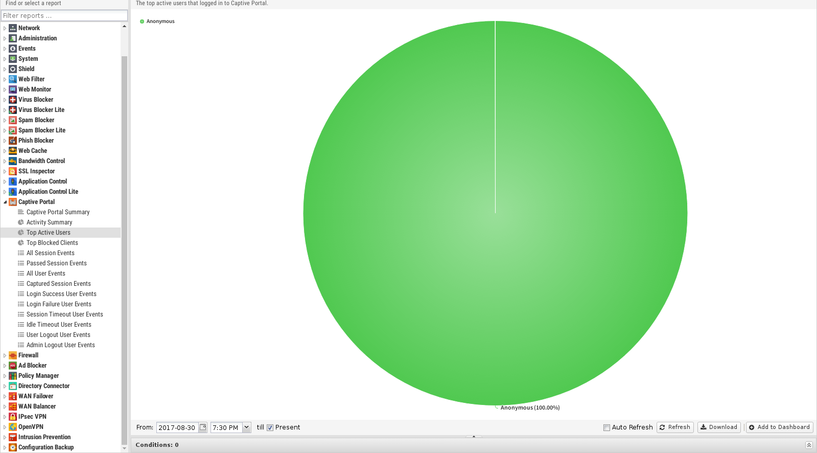Click the Spam Blocker icon

(x=13, y=120)
